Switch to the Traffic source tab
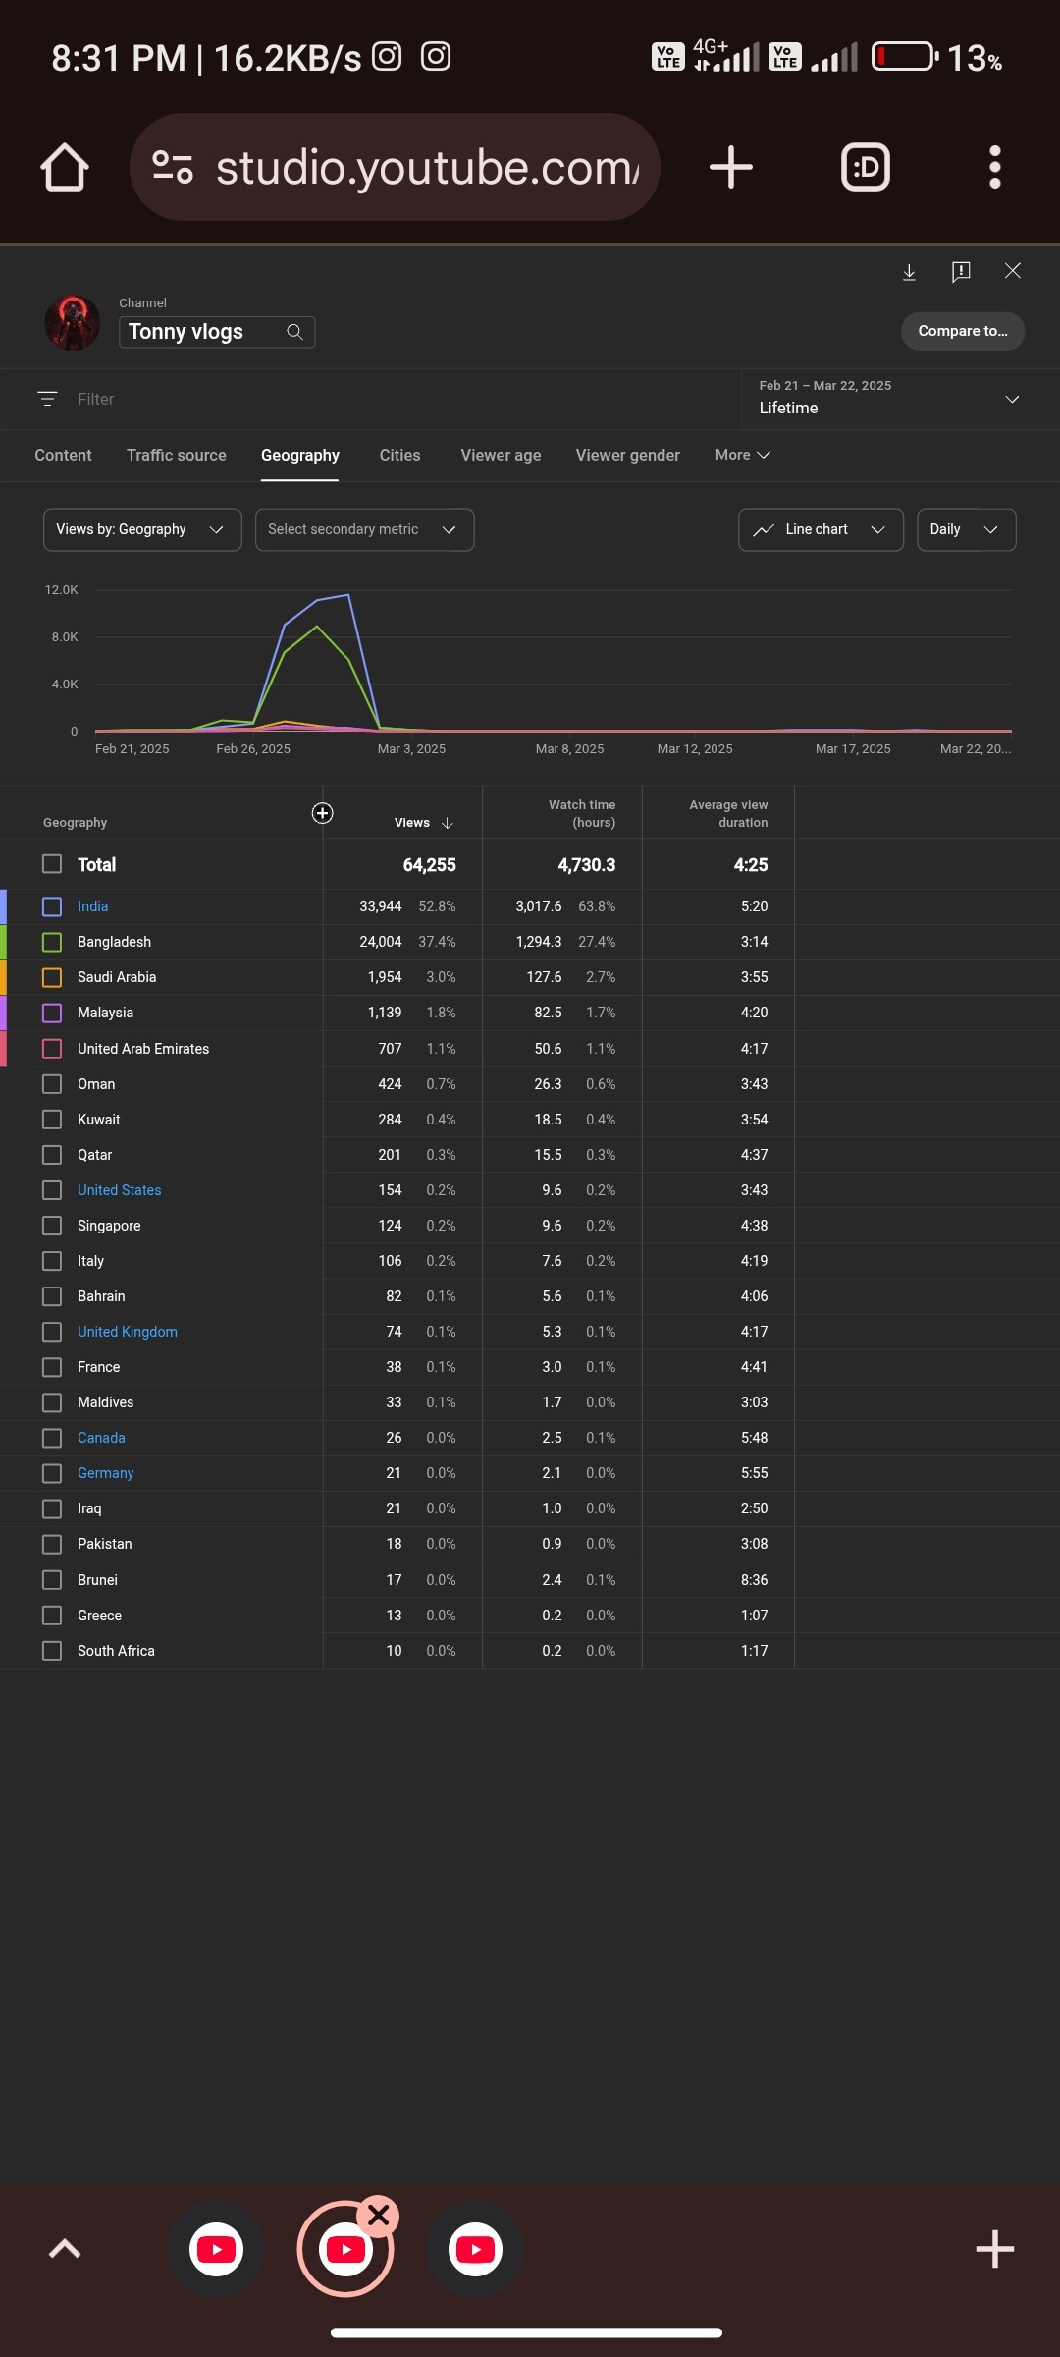The height and width of the screenshot is (2357, 1060). [177, 455]
